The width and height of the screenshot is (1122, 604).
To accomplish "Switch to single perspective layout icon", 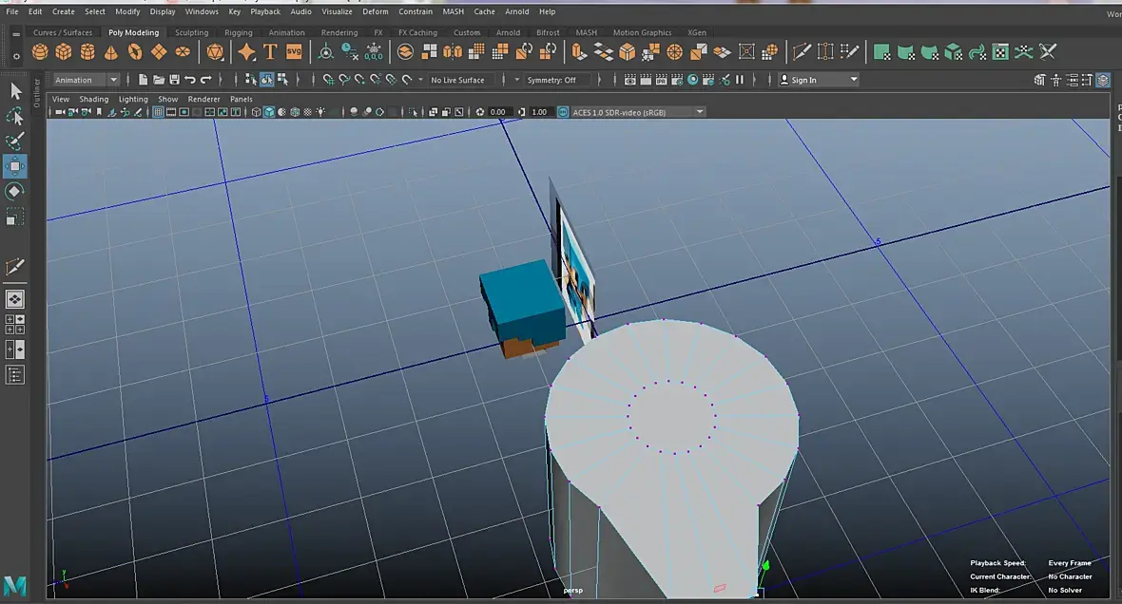I will tap(14, 299).
